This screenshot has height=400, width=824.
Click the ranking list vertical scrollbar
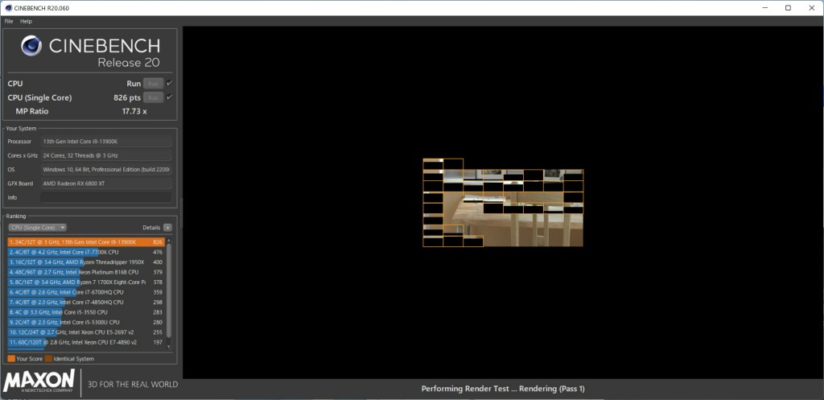click(x=169, y=291)
